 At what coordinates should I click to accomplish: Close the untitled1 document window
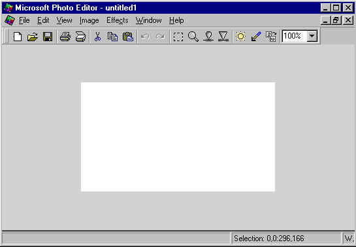pyautogui.click(x=348, y=20)
